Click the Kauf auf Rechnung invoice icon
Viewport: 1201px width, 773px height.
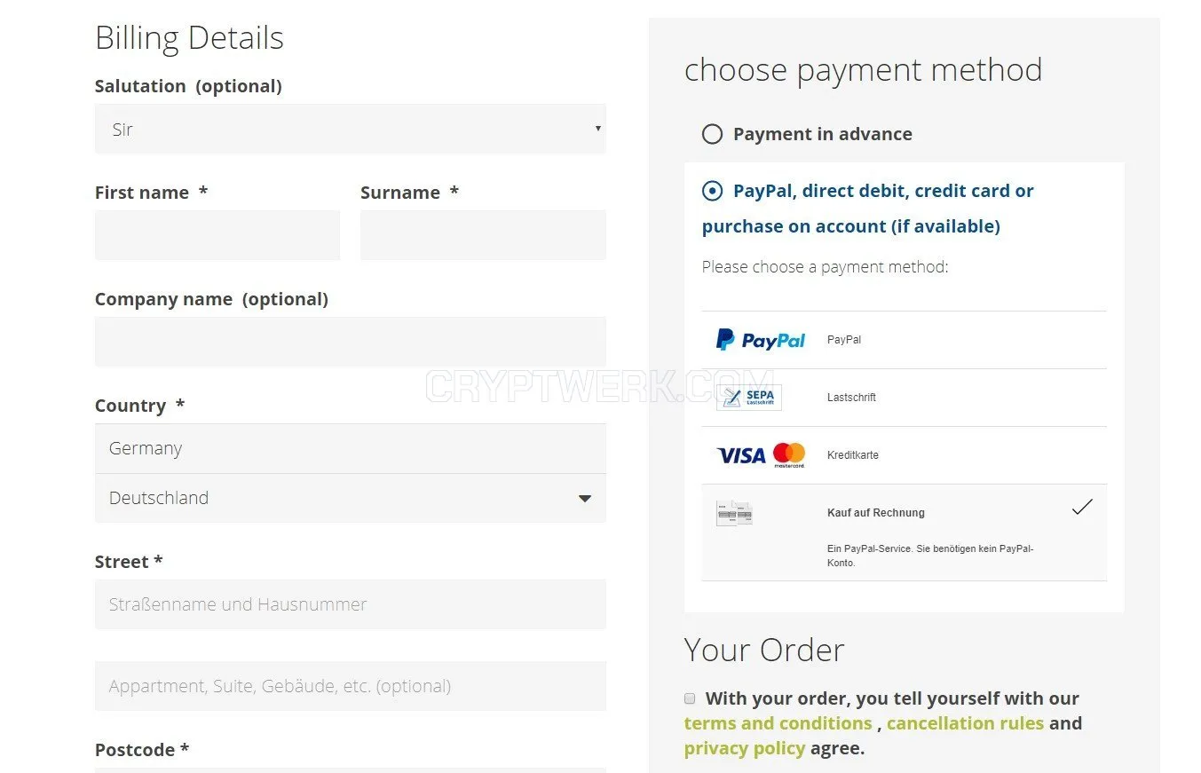point(734,513)
